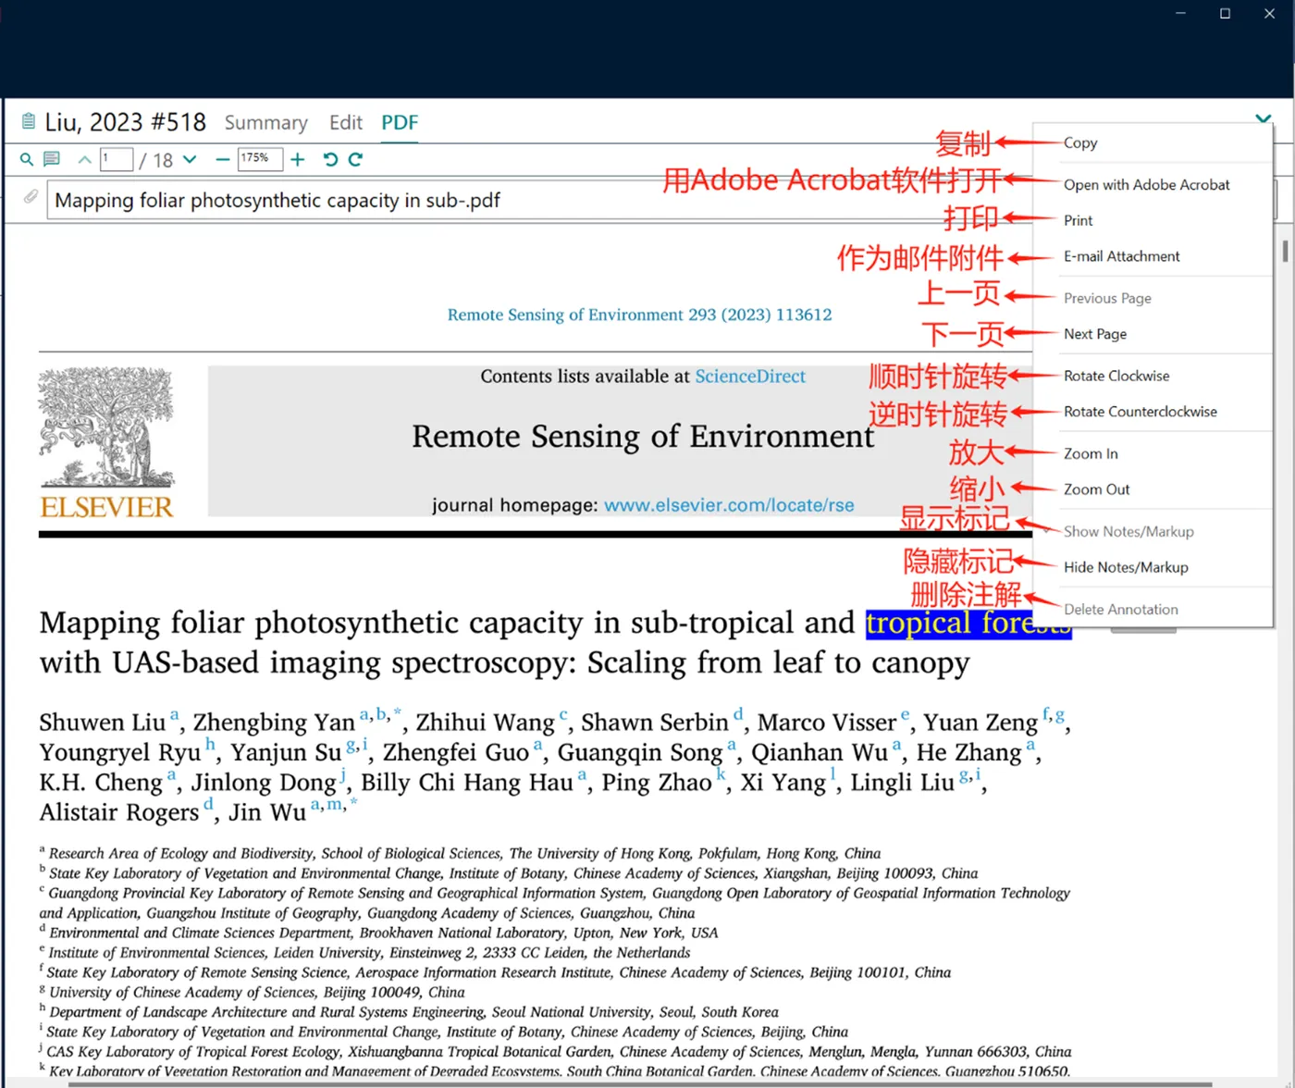Click the plus zoom-in toolbar icon
Image resolution: width=1295 pixels, height=1088 pixels.
(x=298, y=160)
